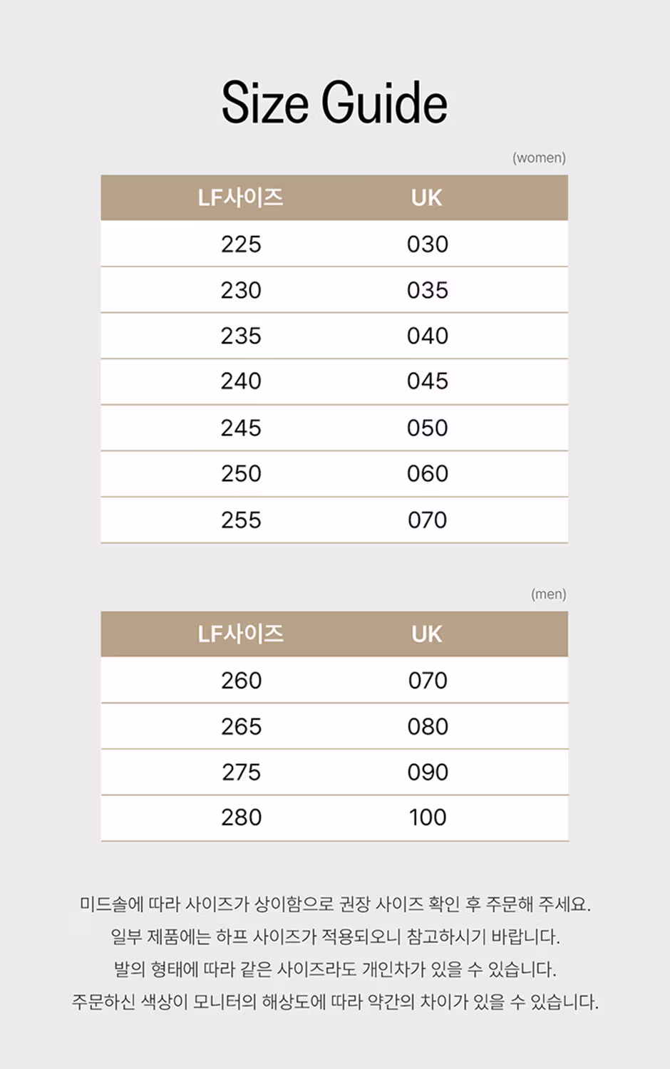Select the 225 row in women table
This screenshot has height=1069, width=670.
tap(334, 244)
